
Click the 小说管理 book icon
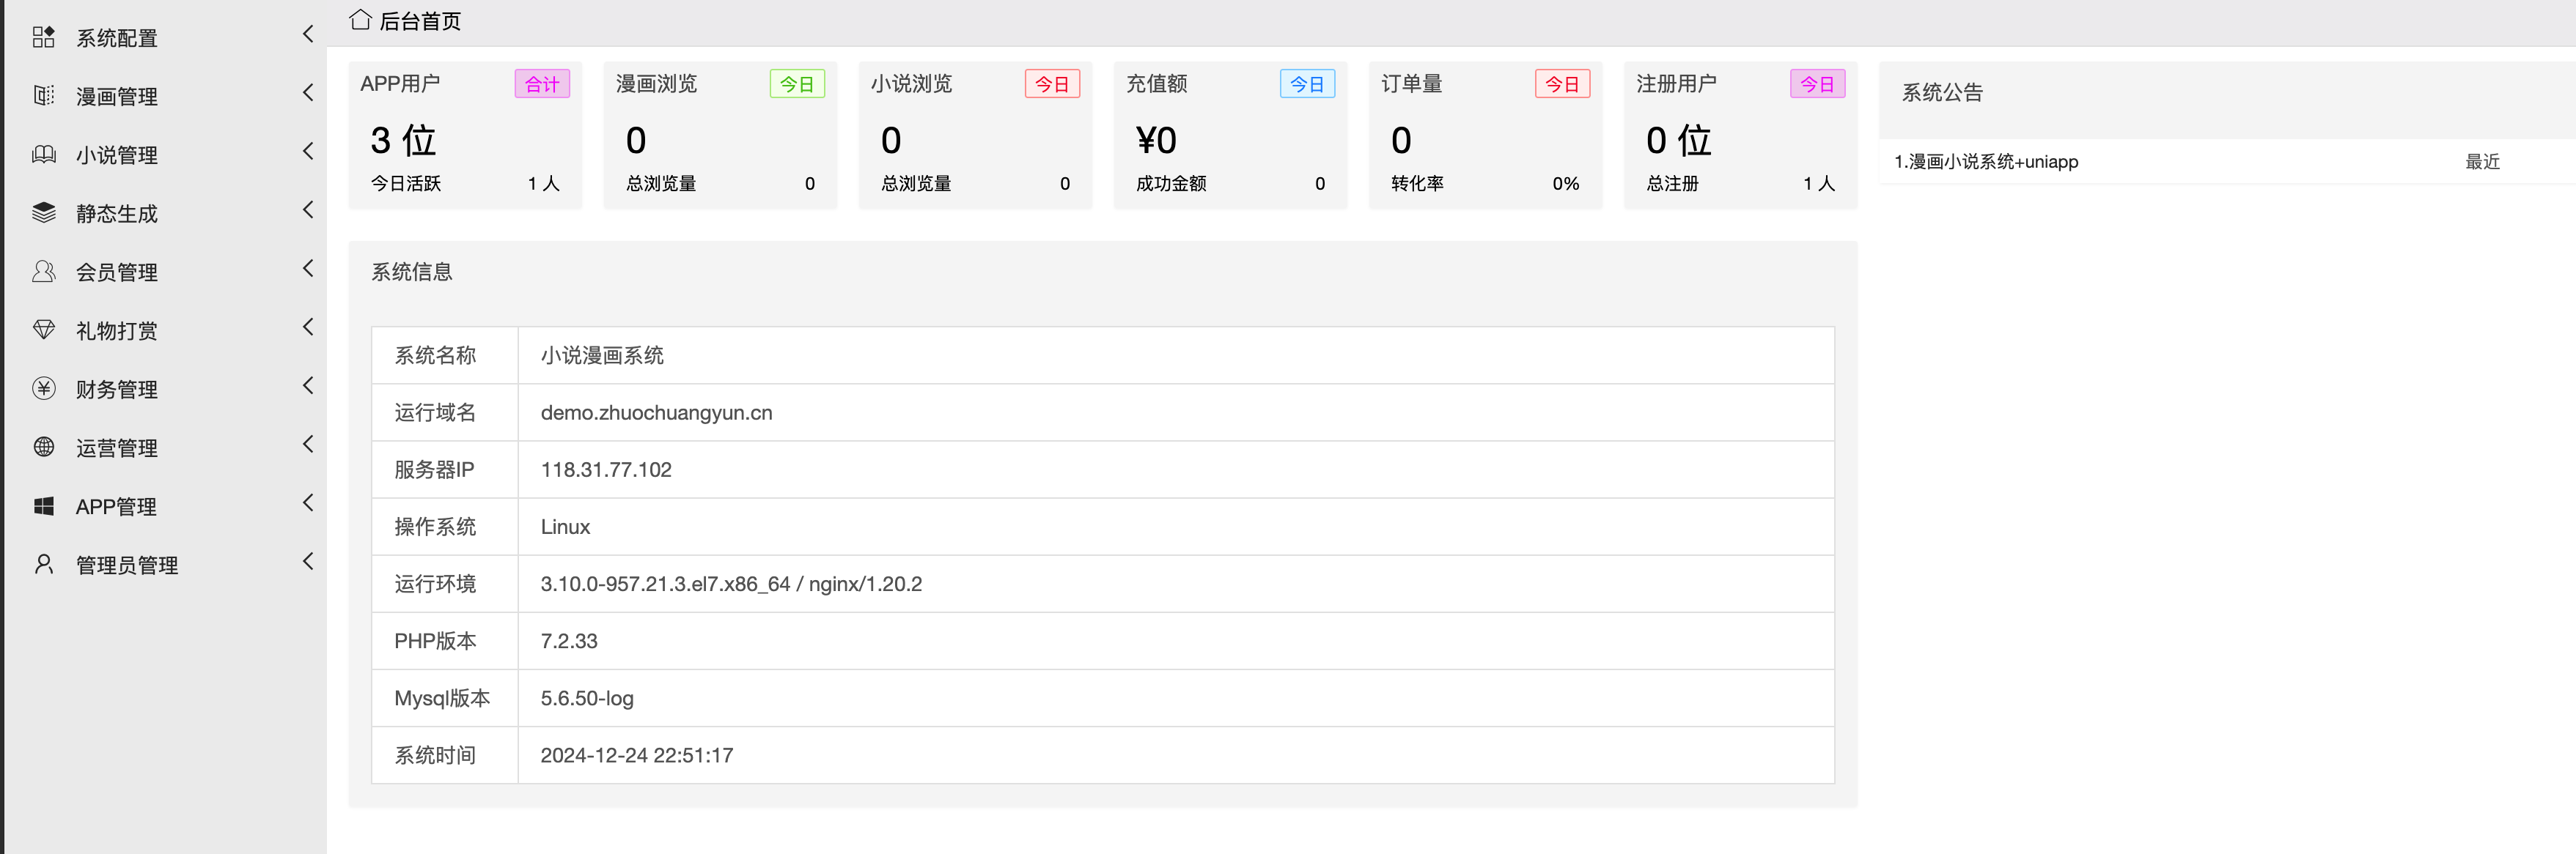pos(43,155)
